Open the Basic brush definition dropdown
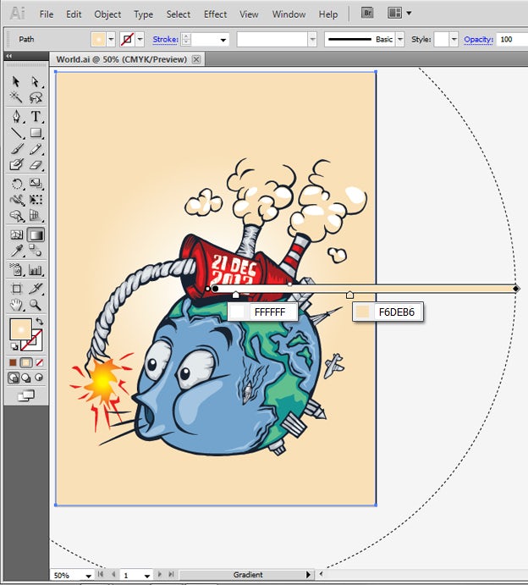Viewport: 528px width, 585px height. 400,40
